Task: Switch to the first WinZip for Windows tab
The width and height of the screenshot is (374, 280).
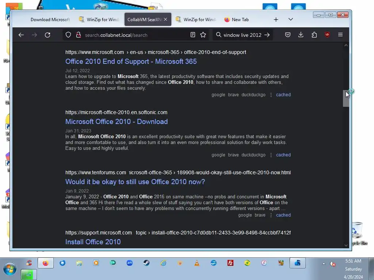Action: (x=99, y=20)
